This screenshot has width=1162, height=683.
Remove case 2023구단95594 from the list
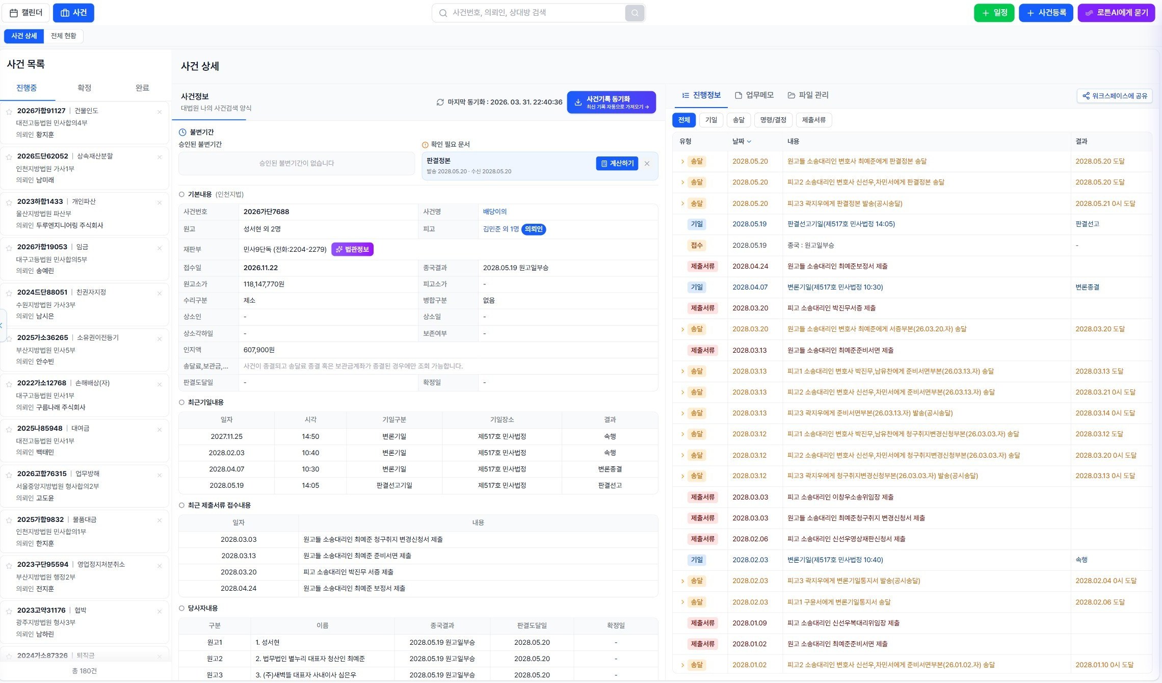160,565
